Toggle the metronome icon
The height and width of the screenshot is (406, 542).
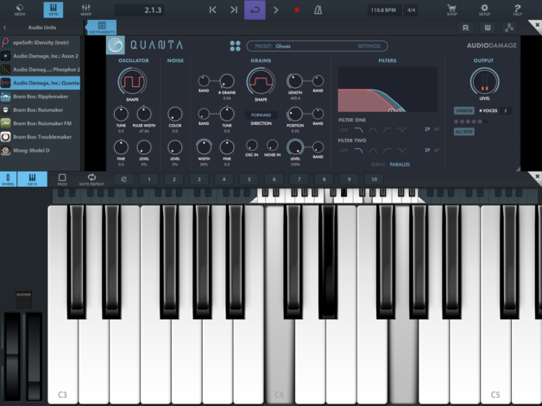pos(318,9)
